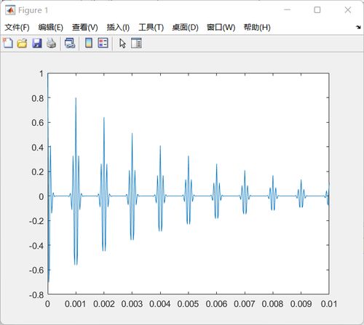Screen dimensions: 364x325
Task: Select the Edit Plot arrow tool
Action: 122,44
